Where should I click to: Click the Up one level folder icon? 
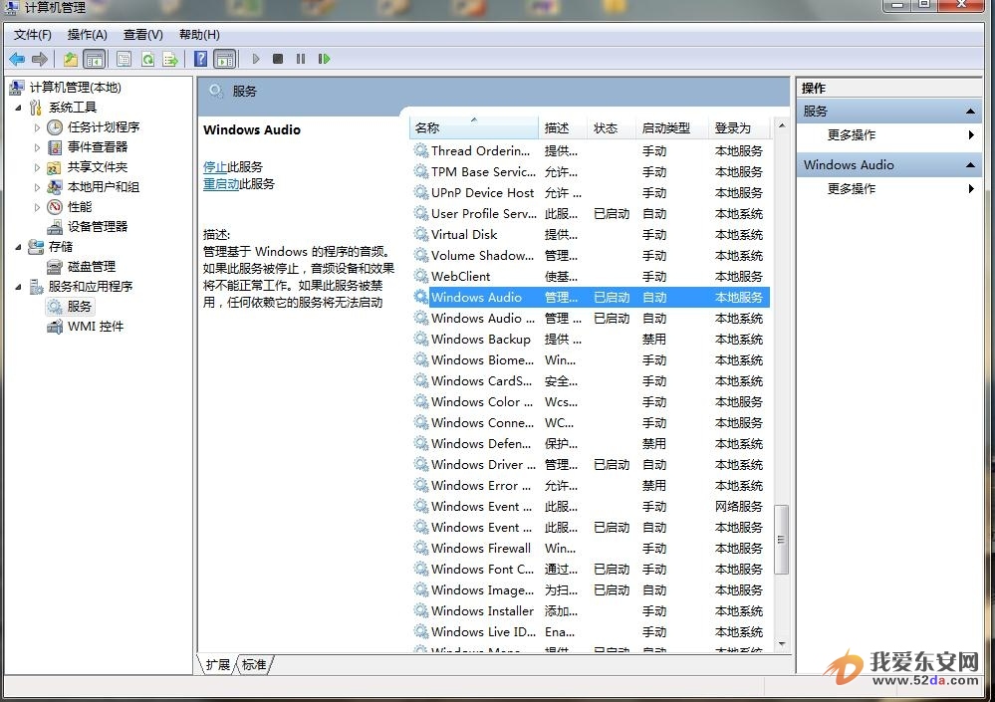(70, 59)
